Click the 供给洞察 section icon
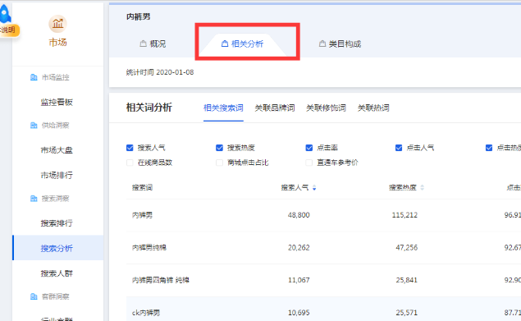 tap(34, 126)
